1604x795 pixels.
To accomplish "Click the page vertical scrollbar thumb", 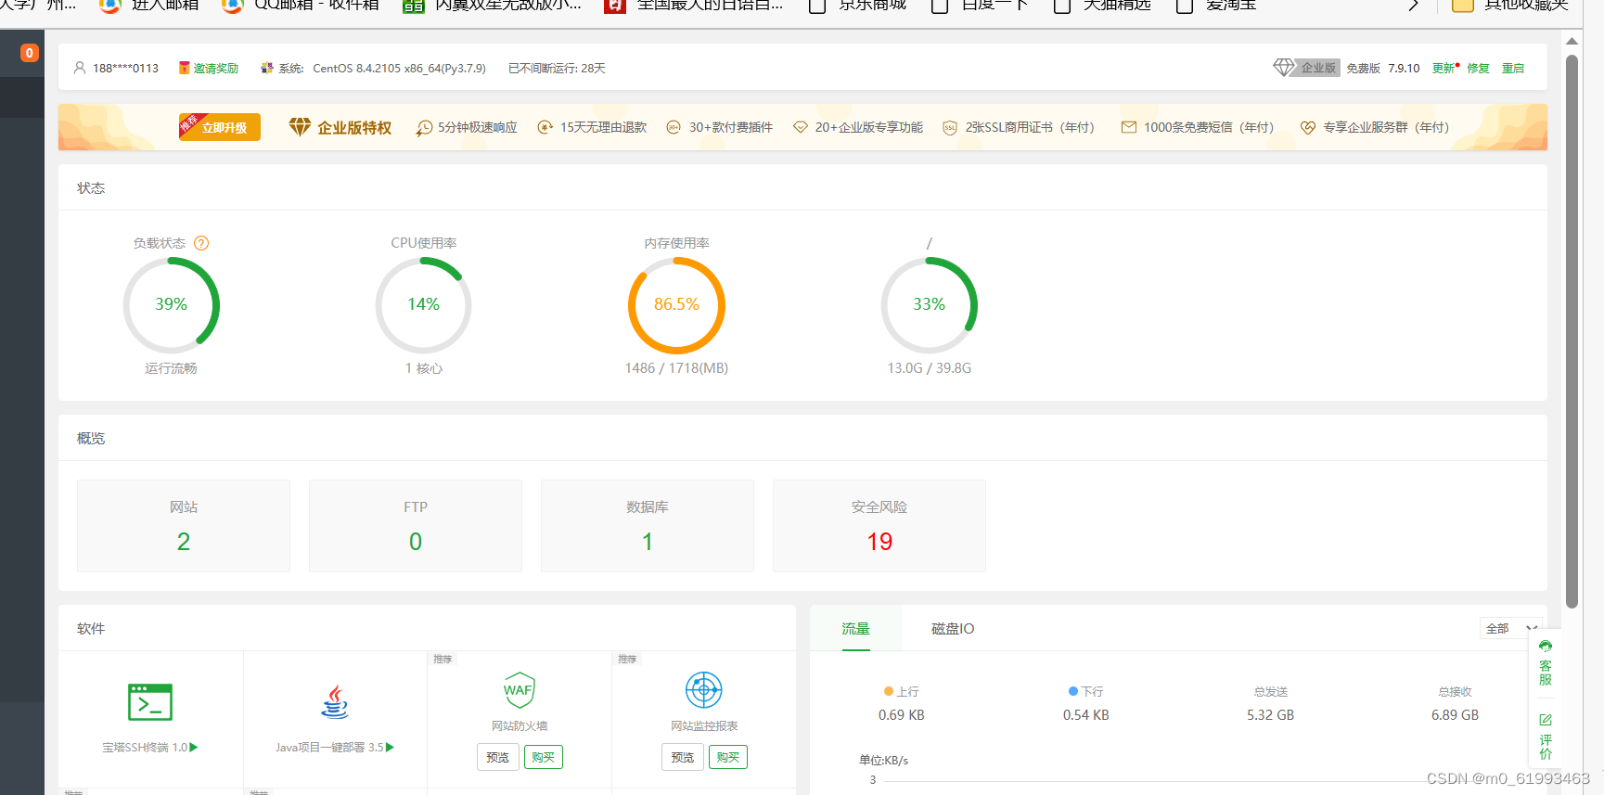I will point(1572,331).
